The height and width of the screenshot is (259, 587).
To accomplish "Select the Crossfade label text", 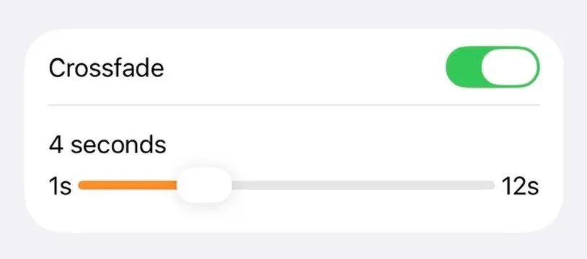I will pyautogui.click(x=106, y=68).
